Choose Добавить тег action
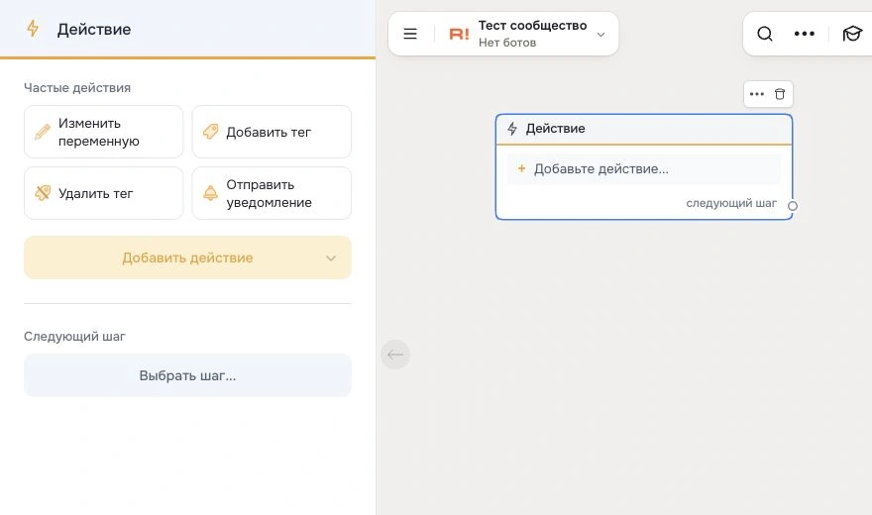872x515 pixels. point(272,133)
